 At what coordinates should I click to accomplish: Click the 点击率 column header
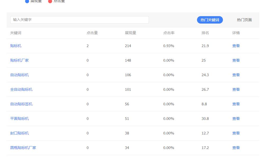[168, 33]
